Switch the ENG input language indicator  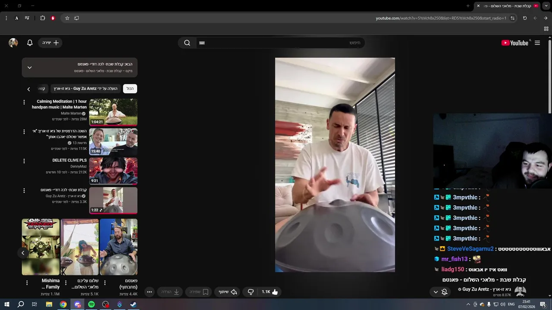[511, 304]
